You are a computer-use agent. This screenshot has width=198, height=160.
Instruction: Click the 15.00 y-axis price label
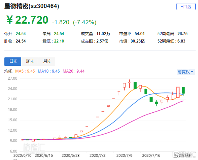(x=12, y=120)
